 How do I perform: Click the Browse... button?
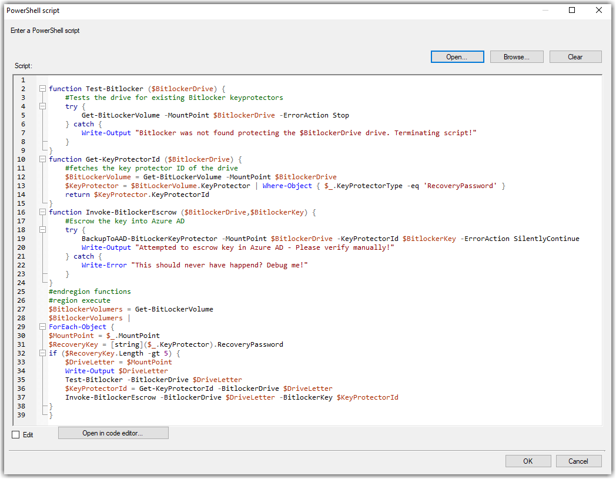click(517, 57)
